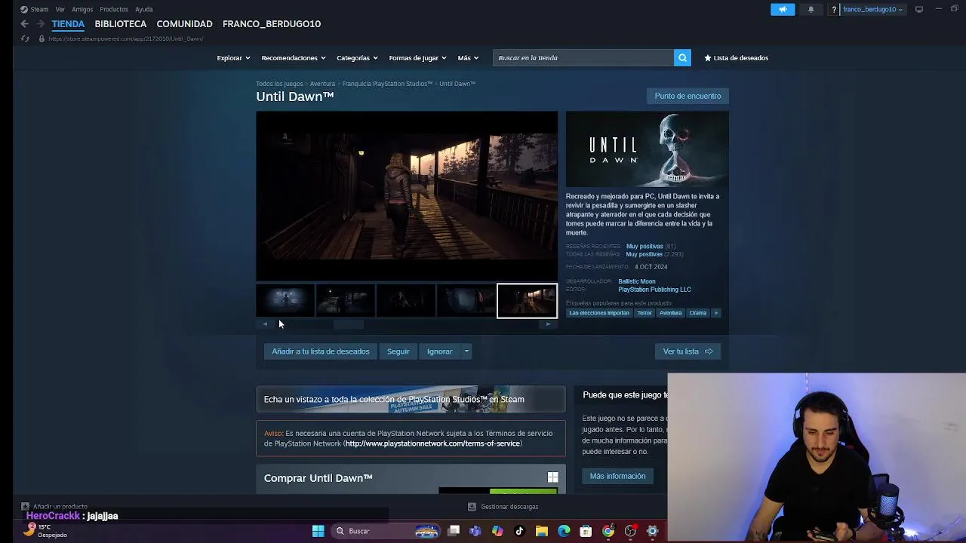The width and height of the screenshot is (966, 543).
Task: Go back with the navigation arrow
Action: (x=24, y=24)
